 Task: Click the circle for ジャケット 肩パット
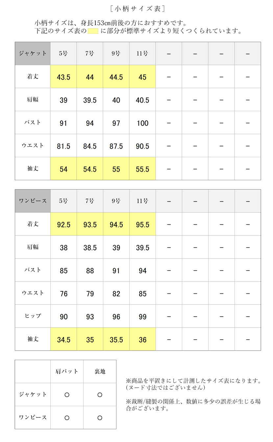pyautogui.click(x=67, y=395)
